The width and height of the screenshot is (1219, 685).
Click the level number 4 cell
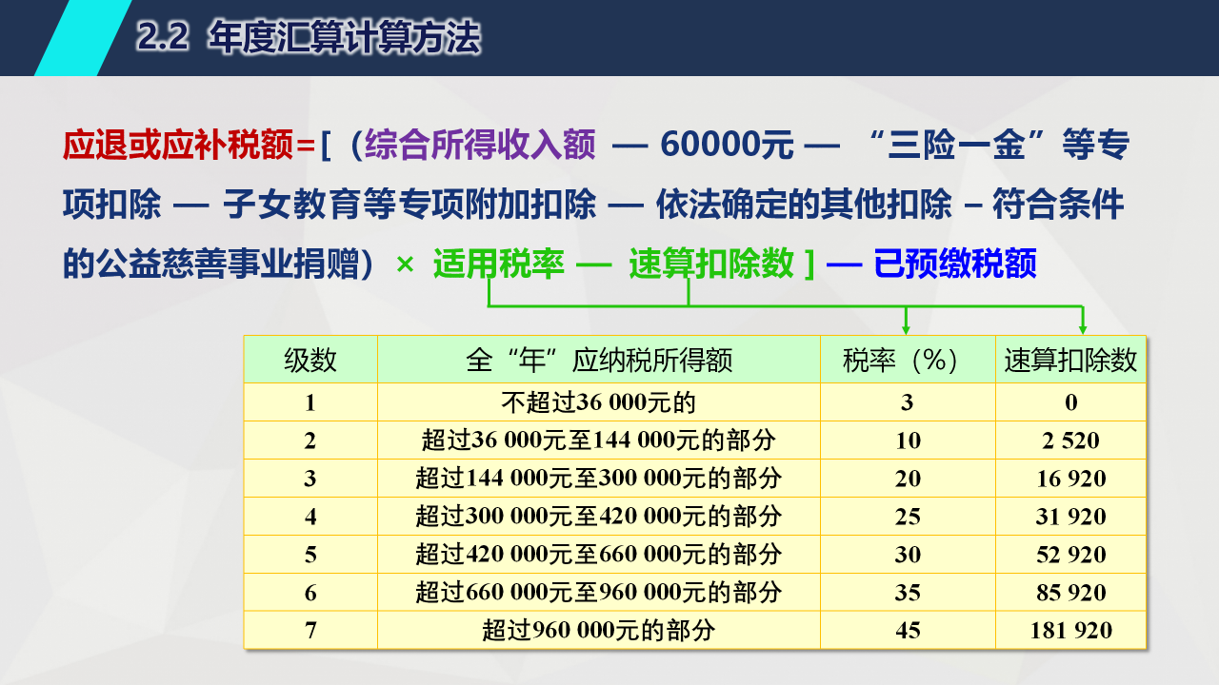click(310, 517)
